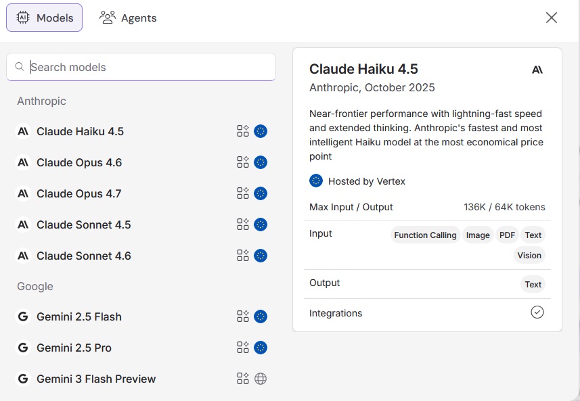
Task: Focus the Search models field
Action: 141,67
